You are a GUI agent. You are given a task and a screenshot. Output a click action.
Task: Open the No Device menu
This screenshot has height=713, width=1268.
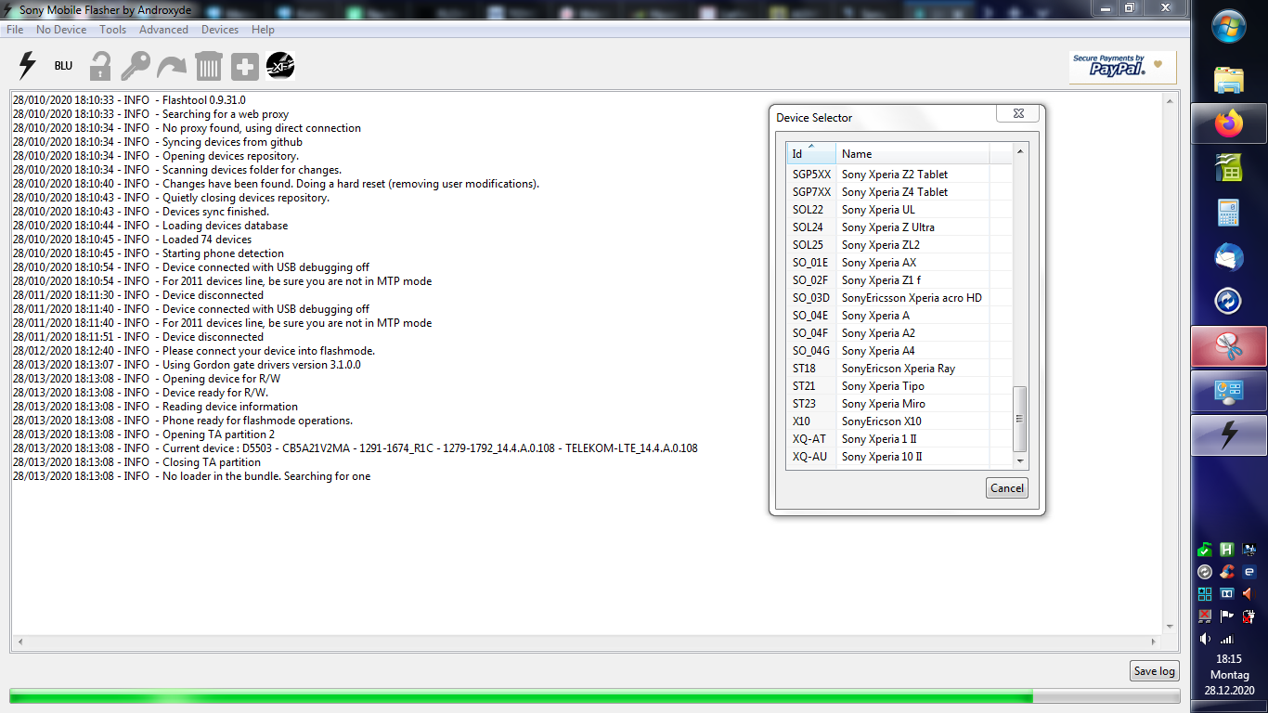tap(61, 30)
